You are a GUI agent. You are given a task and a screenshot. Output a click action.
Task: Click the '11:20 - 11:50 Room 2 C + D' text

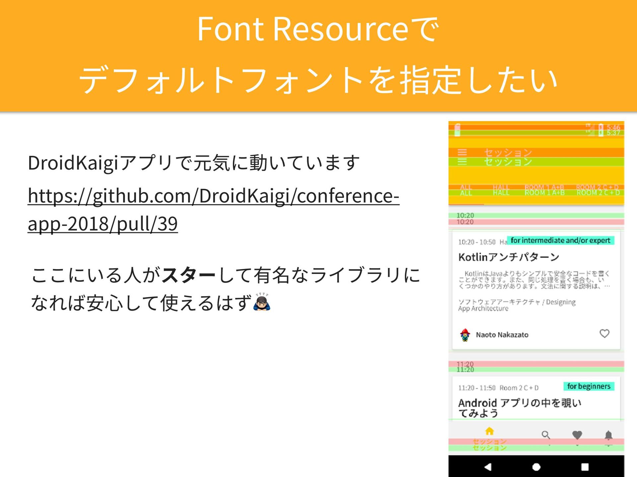click(498, 388)
